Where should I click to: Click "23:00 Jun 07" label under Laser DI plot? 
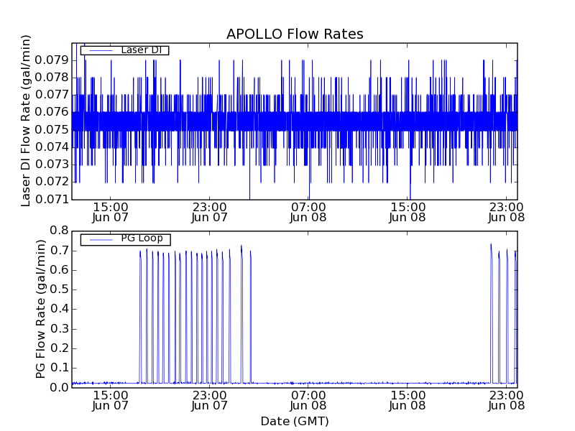click(209, 212)
